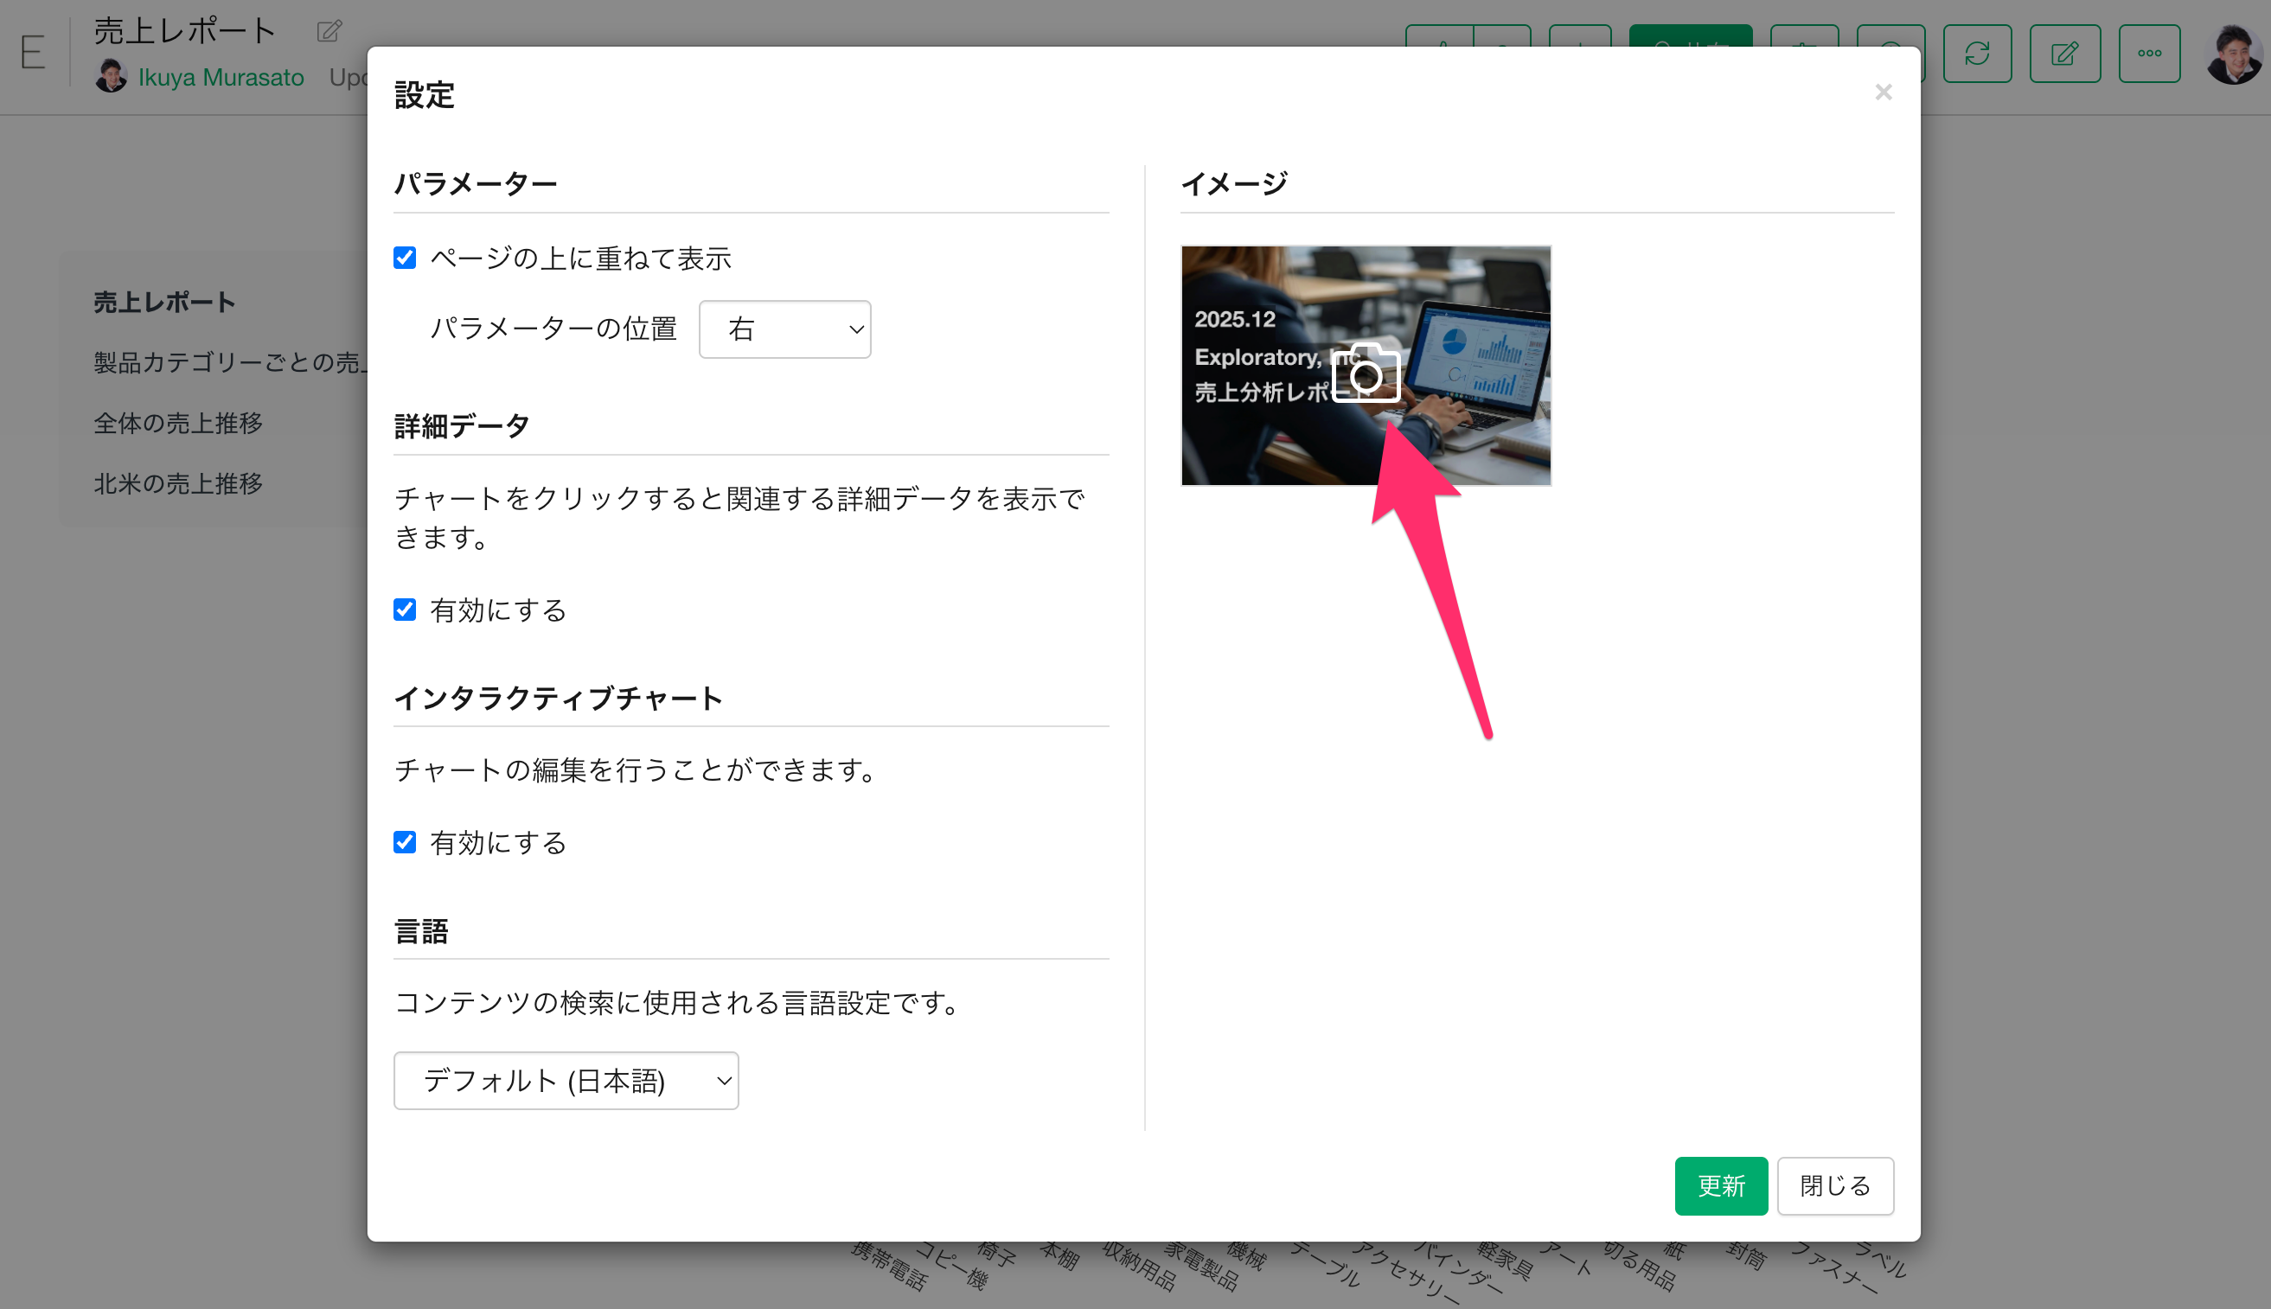2271x1309 pixels.
Task: Select 全体の売上推移 in the sidebar
Action: (178, 423)
